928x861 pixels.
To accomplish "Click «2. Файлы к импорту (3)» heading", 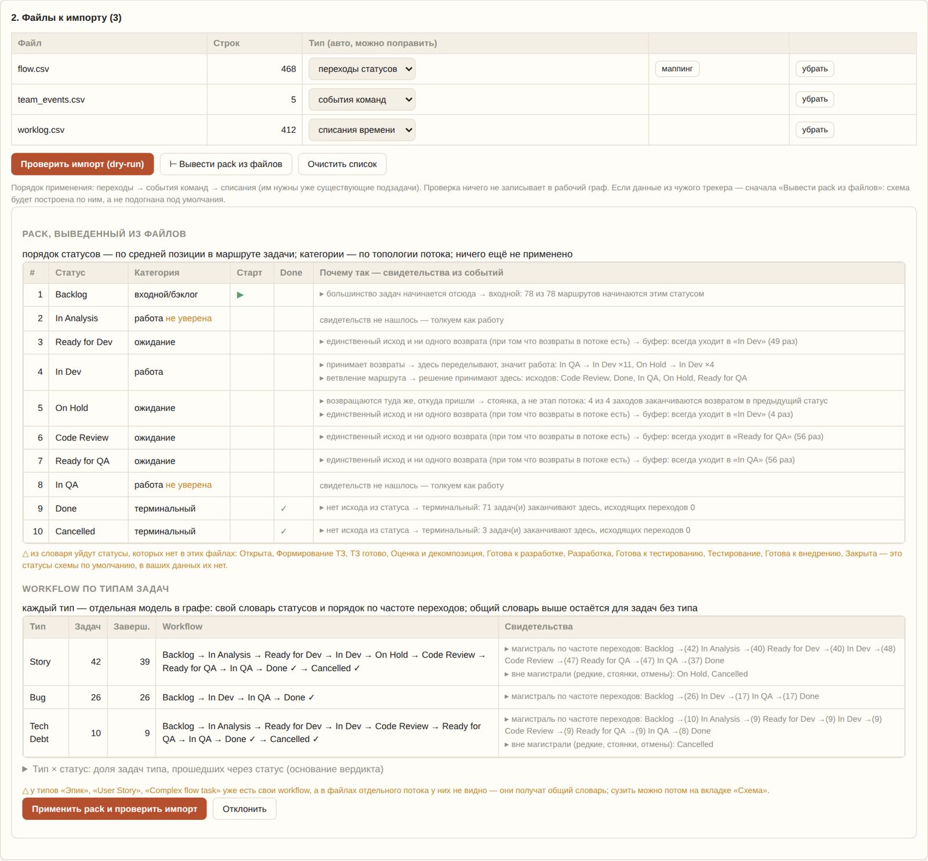I will coord(66,18).
